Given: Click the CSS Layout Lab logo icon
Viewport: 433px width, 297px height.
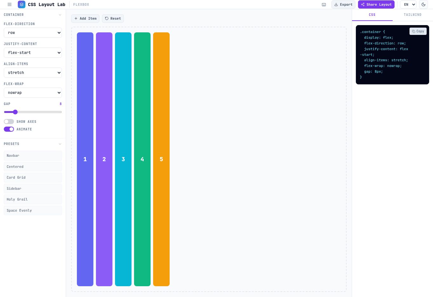Looking at the screenshot, I should [22, 4].
